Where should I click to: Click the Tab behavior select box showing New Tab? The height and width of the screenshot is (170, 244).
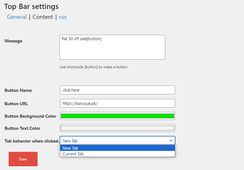[118, 141]
